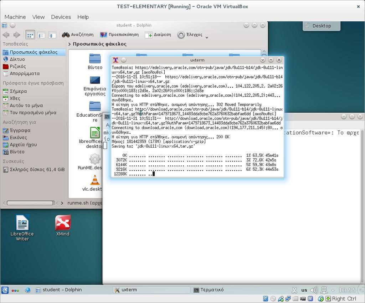Switch Dolphin to icons view mode
Image resolution: width=365 pixels, height=303 pixels.
click(x=30, y=35)
